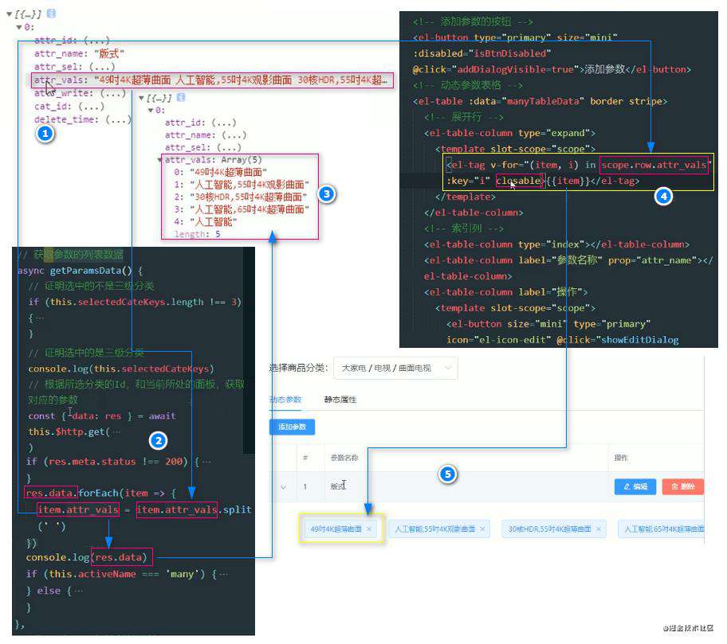The image size is (727, 644).
Task: Select the 人工智能,55吋4K观影曲面 tag label
Action: [435, 529]
